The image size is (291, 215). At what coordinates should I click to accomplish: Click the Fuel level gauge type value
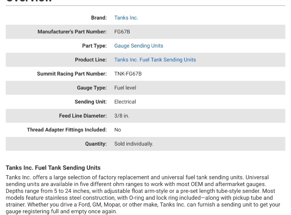125,88
